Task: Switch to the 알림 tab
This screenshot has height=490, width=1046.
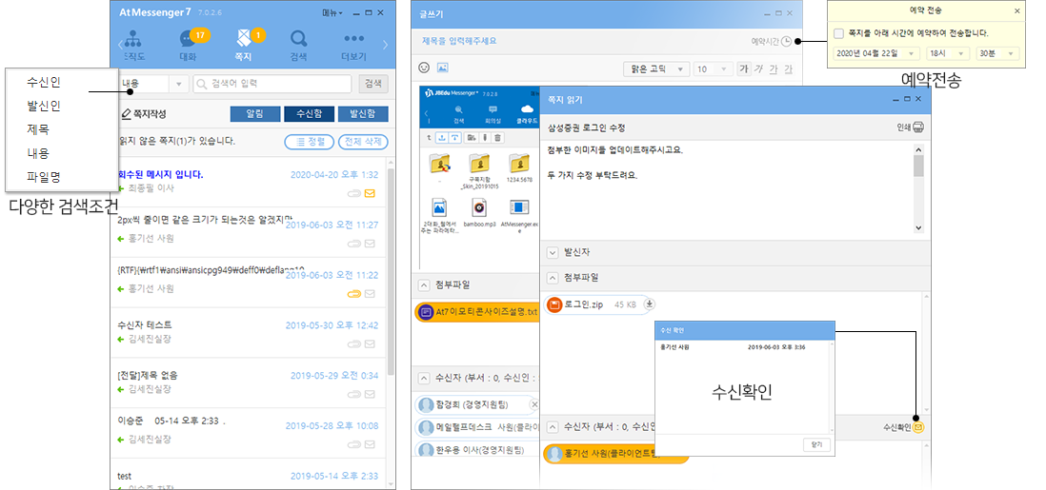Action: (x=254, y=114)
